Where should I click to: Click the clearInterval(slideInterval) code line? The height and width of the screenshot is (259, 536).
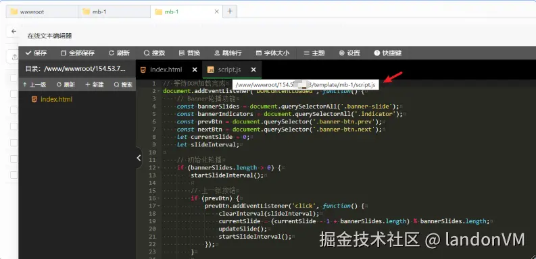269,214
